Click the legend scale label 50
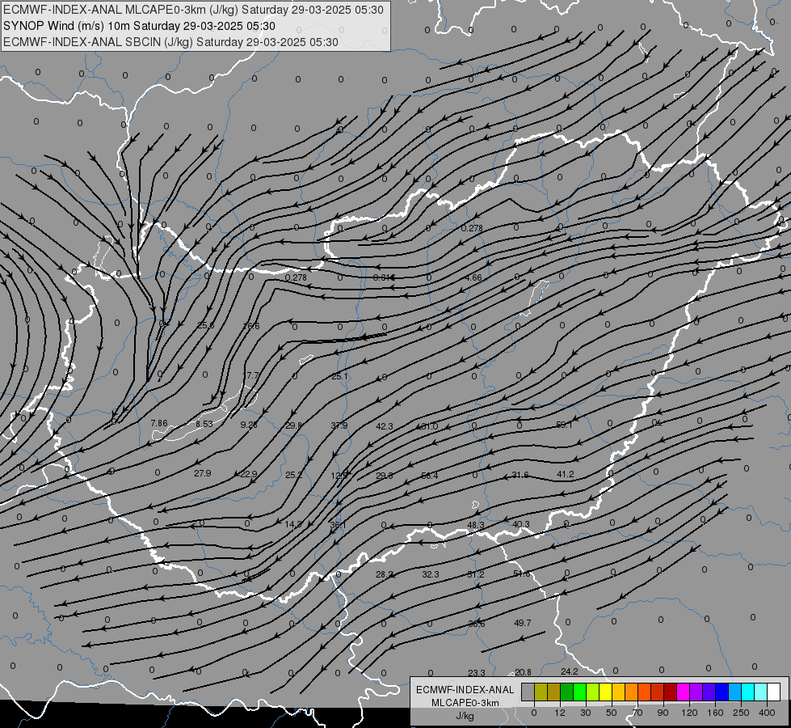The height and width of the screenshot is (728, 791). pos(612,713)
